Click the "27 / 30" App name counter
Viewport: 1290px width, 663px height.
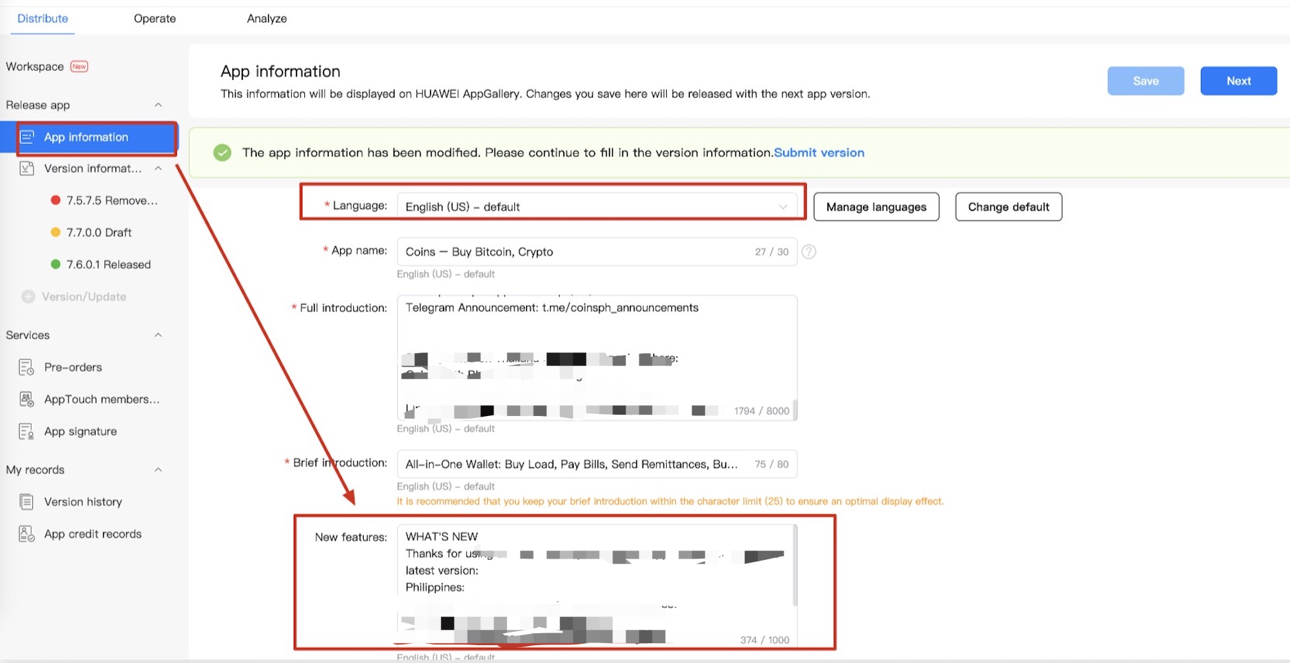772,252
